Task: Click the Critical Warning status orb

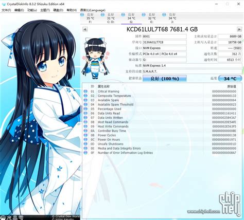Action: click(85, 91)
